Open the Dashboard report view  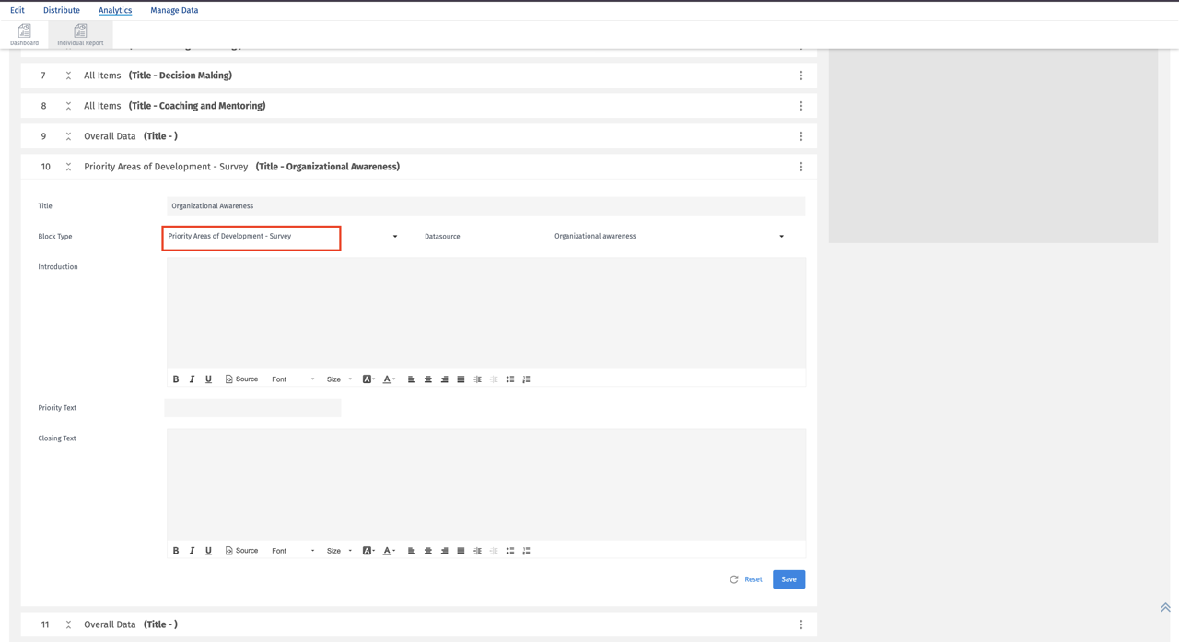pyautogui.click(x=23, y=33)
